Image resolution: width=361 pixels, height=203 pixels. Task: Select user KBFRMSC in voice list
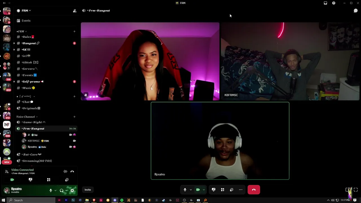49,141
